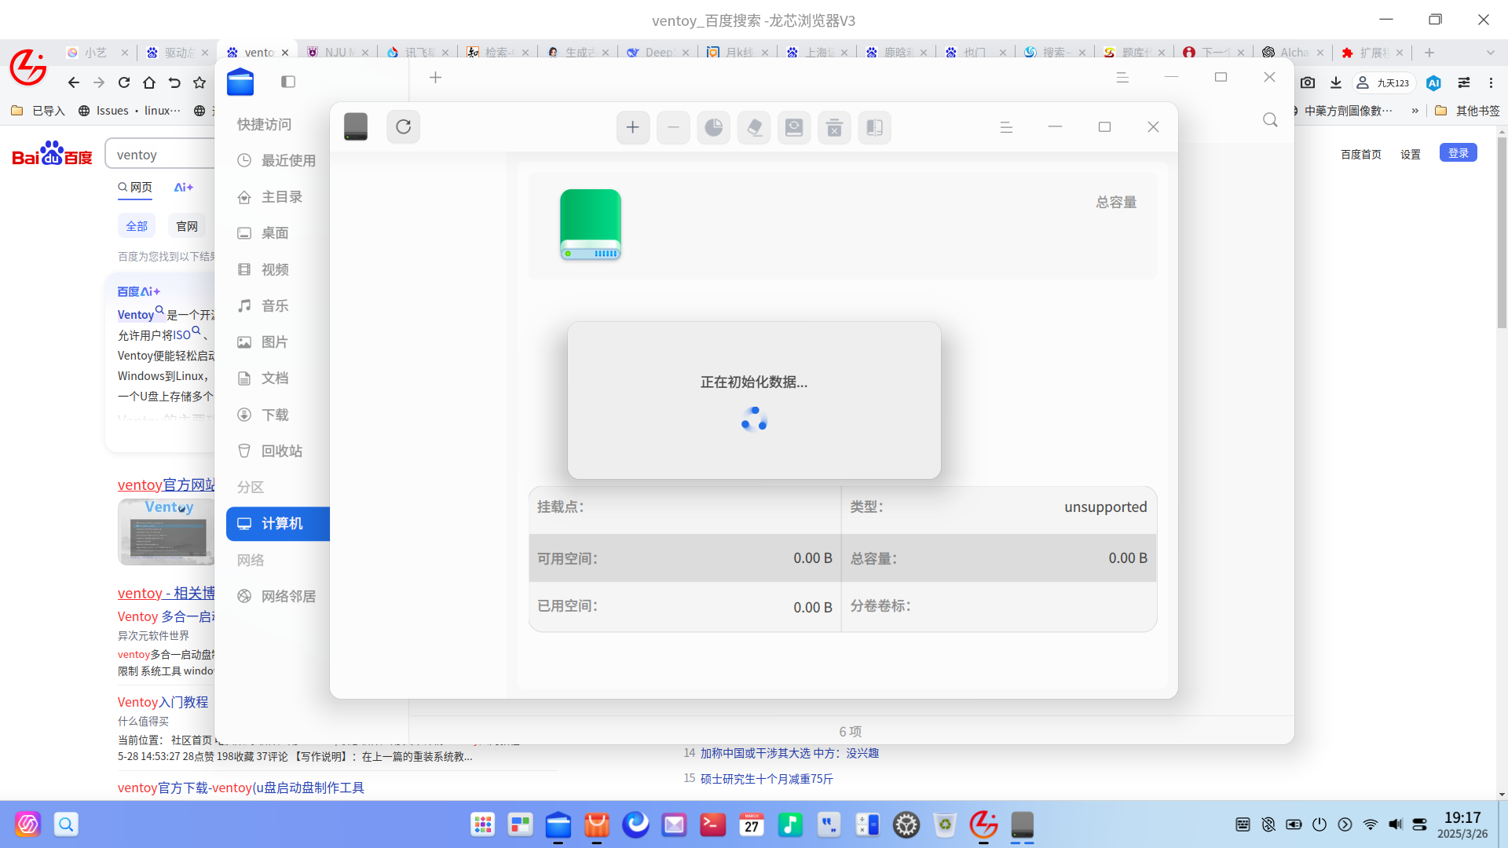The width and height of the screenshot is (1508, 848).
Task: Open 回收站 in sidebar
Action: (278, 451)
